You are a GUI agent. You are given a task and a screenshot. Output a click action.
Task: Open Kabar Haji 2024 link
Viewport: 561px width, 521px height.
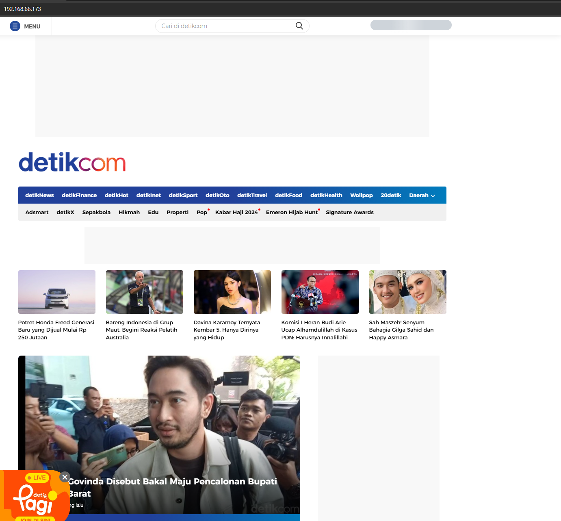click(x=236, y=213)
